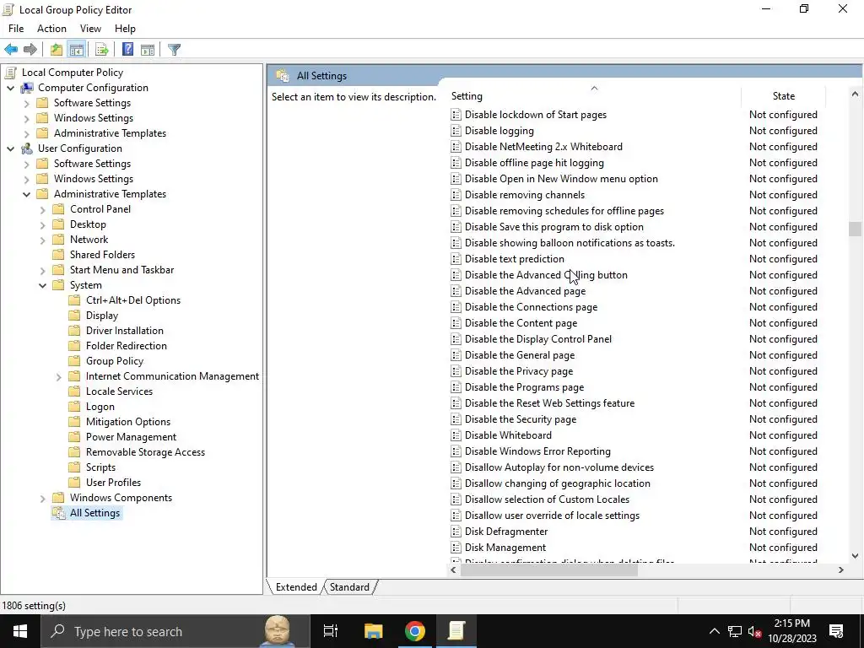Click the Forward arrow toolbar icon

[30, 50]
